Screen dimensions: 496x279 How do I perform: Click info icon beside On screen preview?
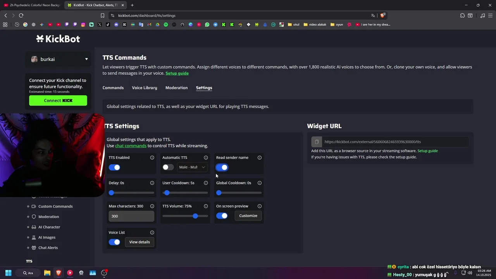260,206
